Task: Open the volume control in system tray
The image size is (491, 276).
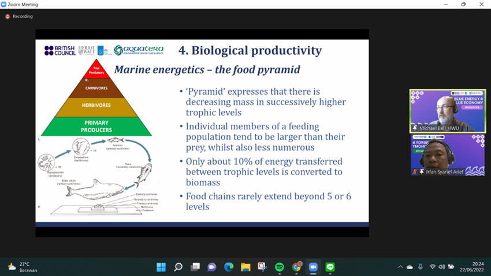Action: pos(442,267)
